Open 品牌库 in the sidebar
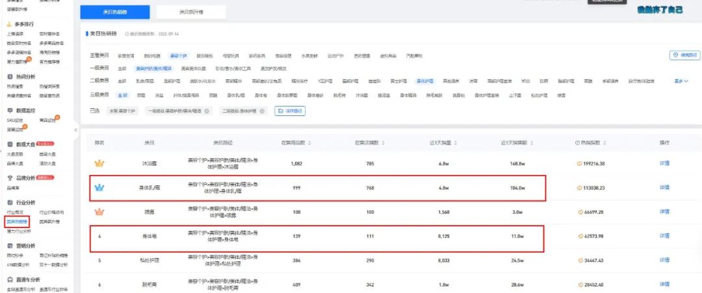This screenshot has width=702, height=293. (x=12, y=187)
